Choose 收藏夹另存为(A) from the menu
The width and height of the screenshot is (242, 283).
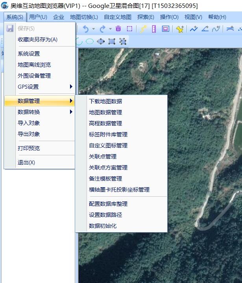click(40, 39)
